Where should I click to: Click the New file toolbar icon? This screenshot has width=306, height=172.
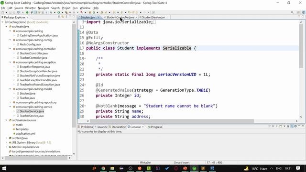click(3, 12)
